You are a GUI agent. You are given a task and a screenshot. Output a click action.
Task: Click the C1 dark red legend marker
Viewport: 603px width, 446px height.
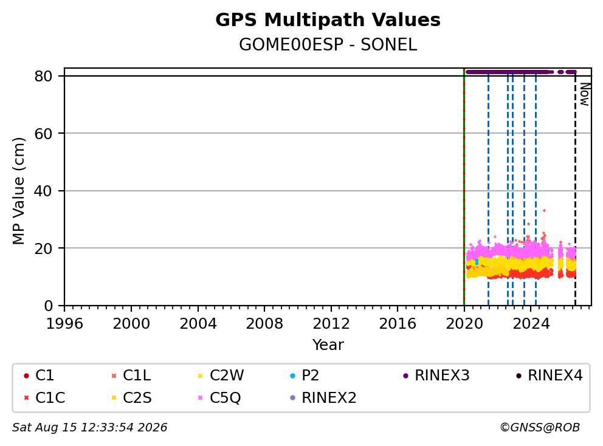click(x=26, y=376)
